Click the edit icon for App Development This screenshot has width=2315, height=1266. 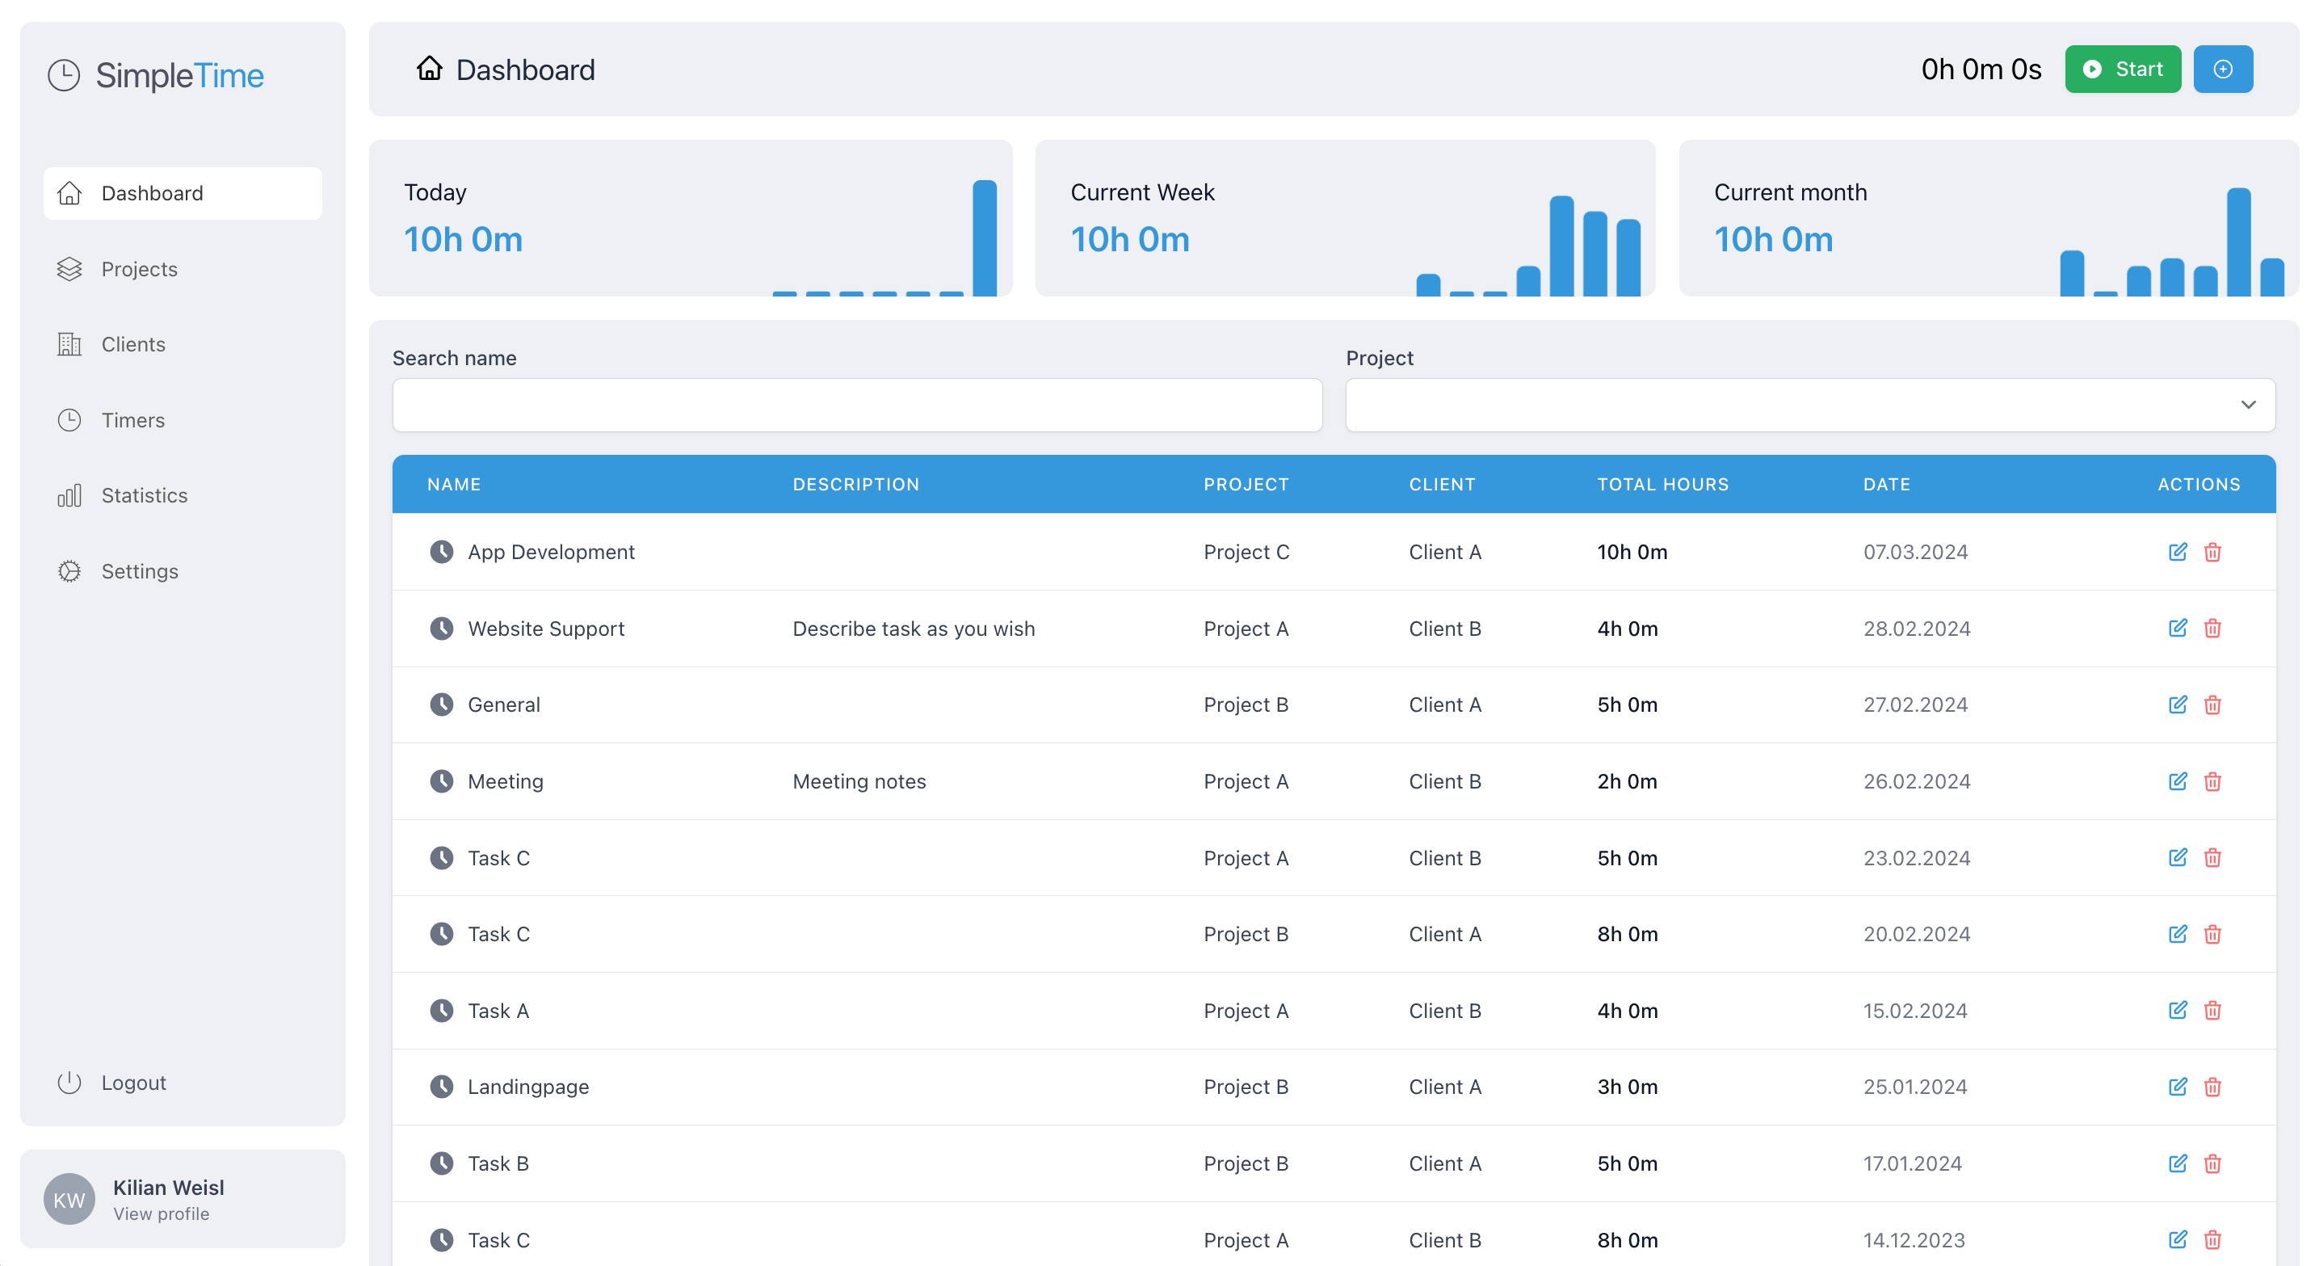point(2177,552)
